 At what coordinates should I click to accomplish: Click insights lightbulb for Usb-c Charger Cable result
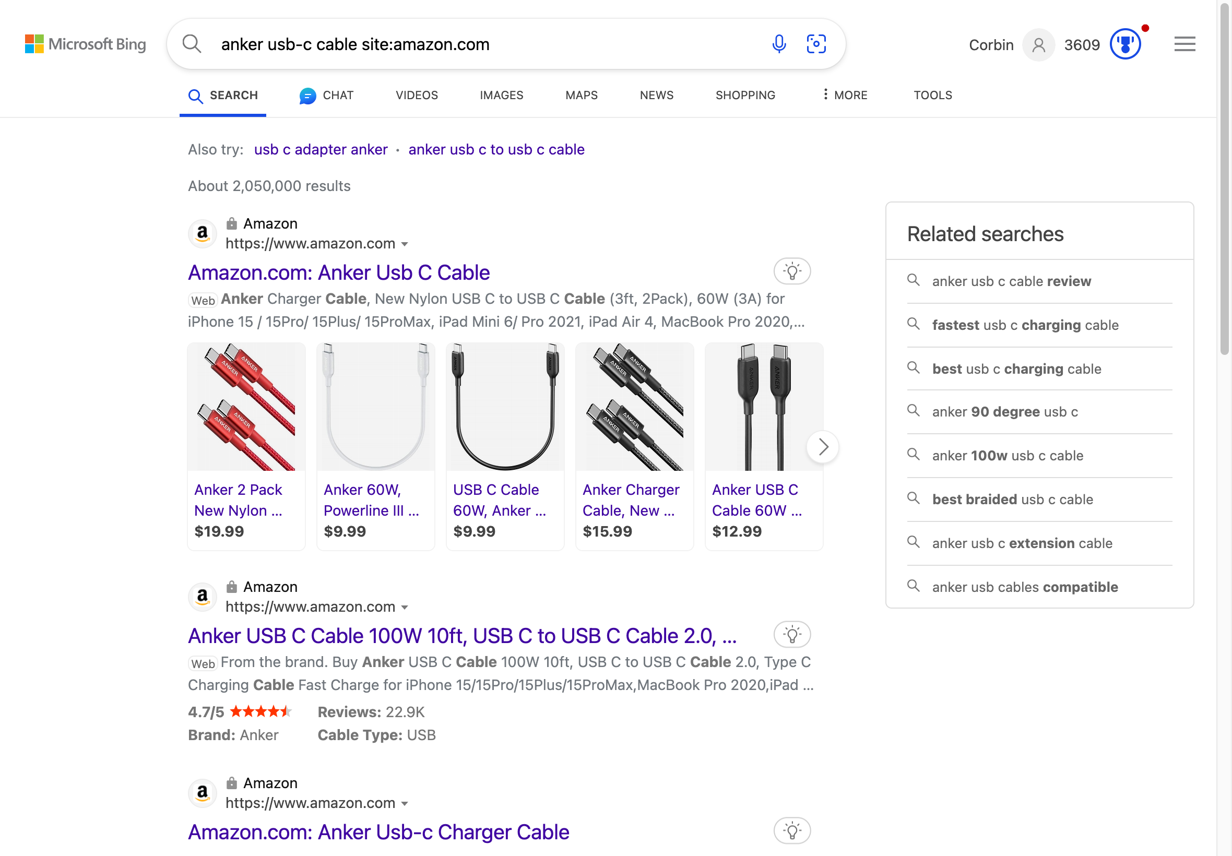coord(791,831)
